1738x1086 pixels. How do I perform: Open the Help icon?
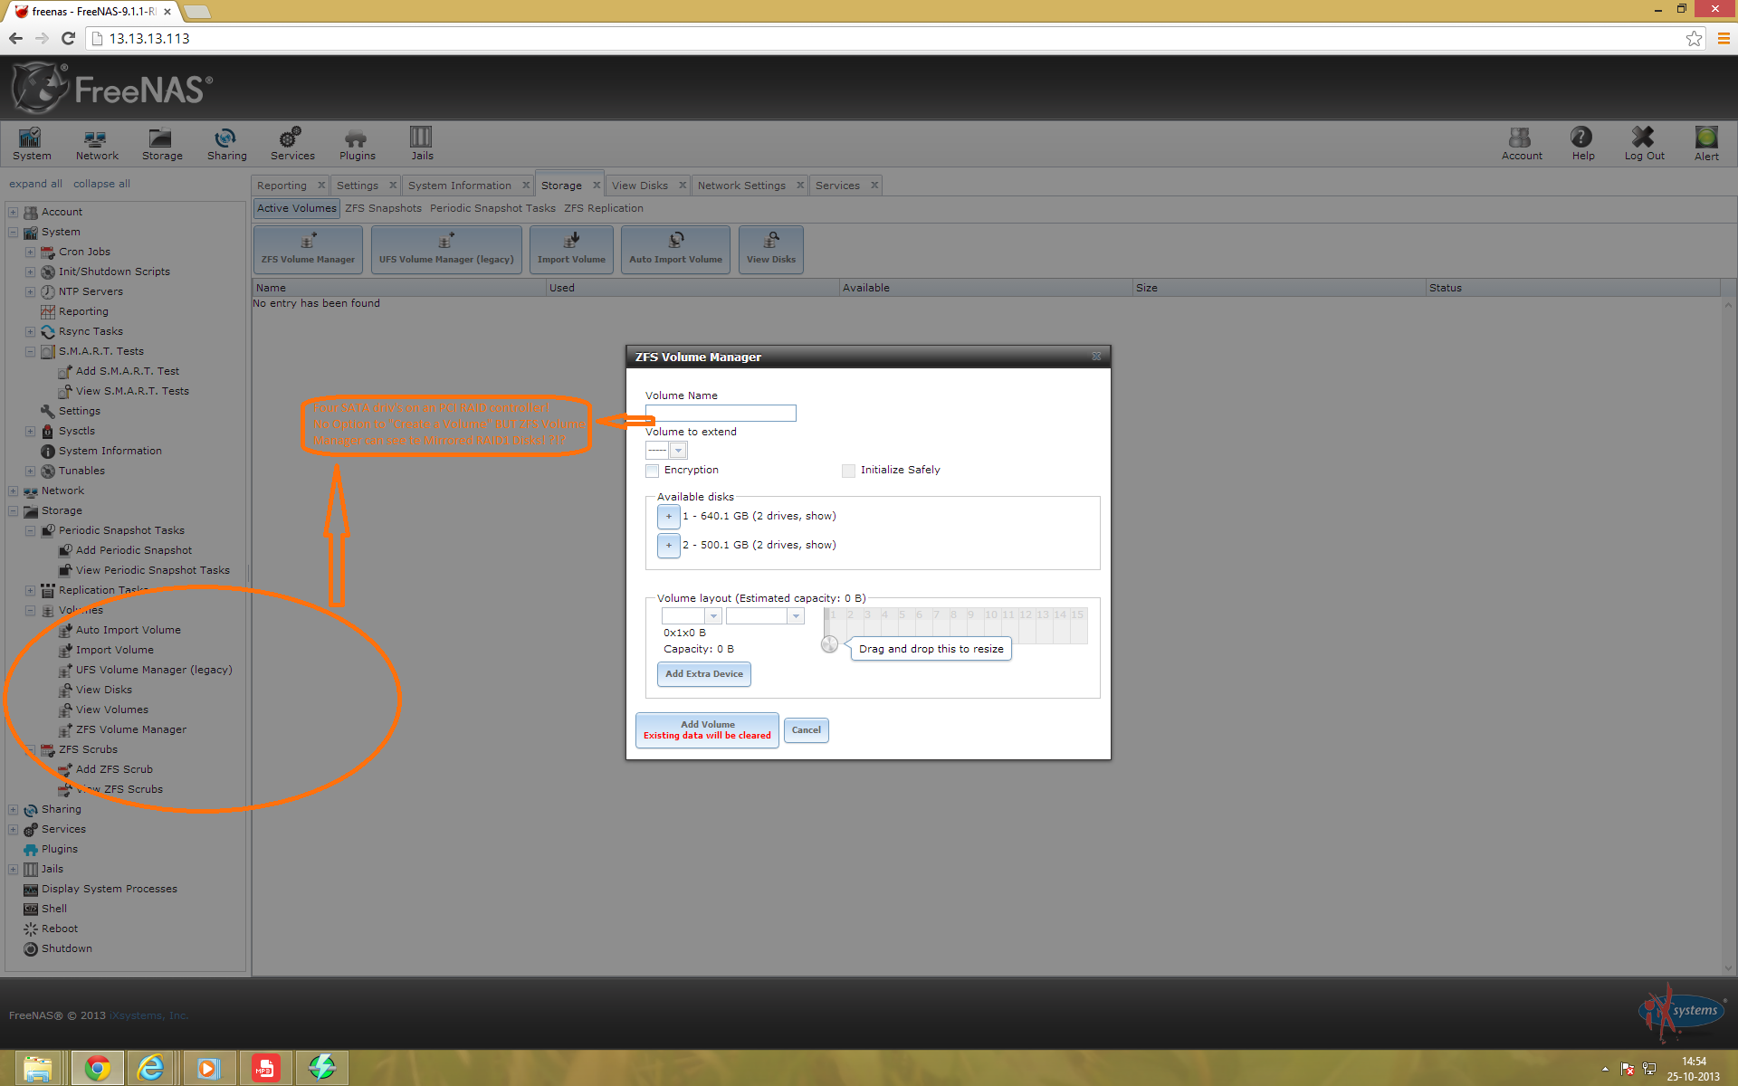pos(1582,144)
